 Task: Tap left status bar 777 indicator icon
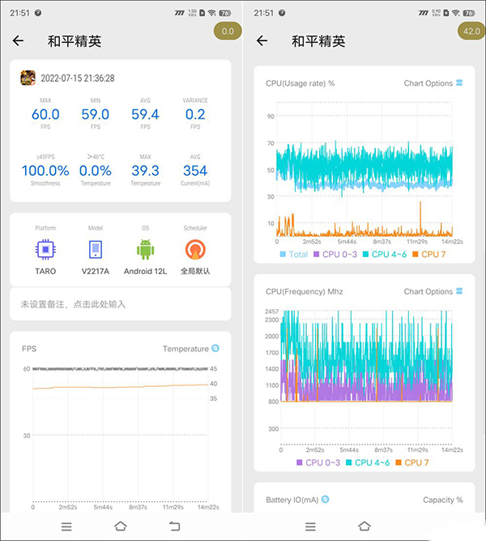click(180, 13)
